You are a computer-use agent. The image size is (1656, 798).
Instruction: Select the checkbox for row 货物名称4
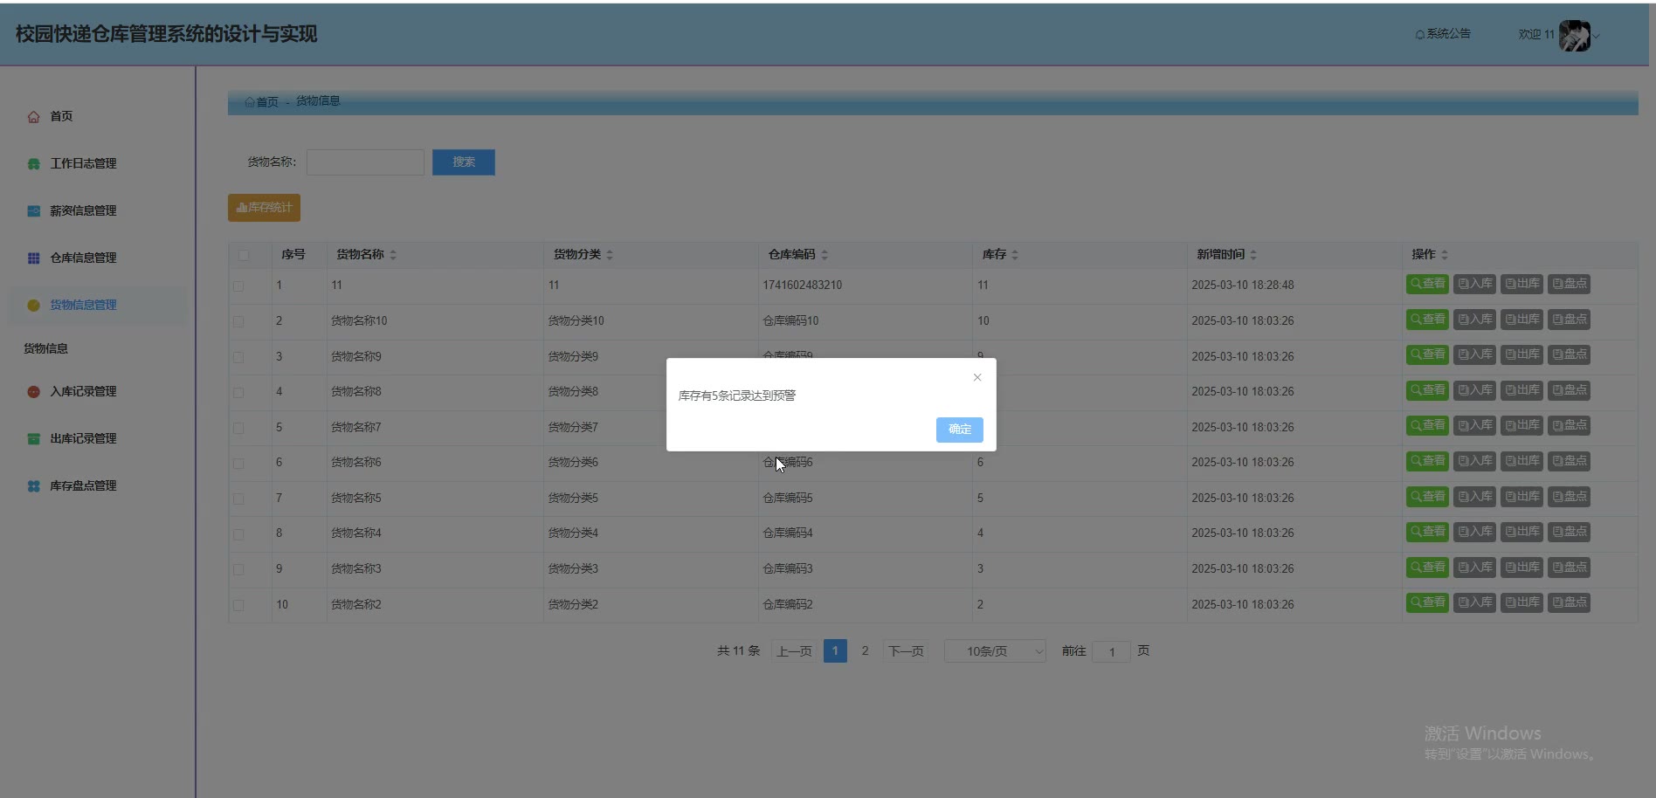(238, 534)
